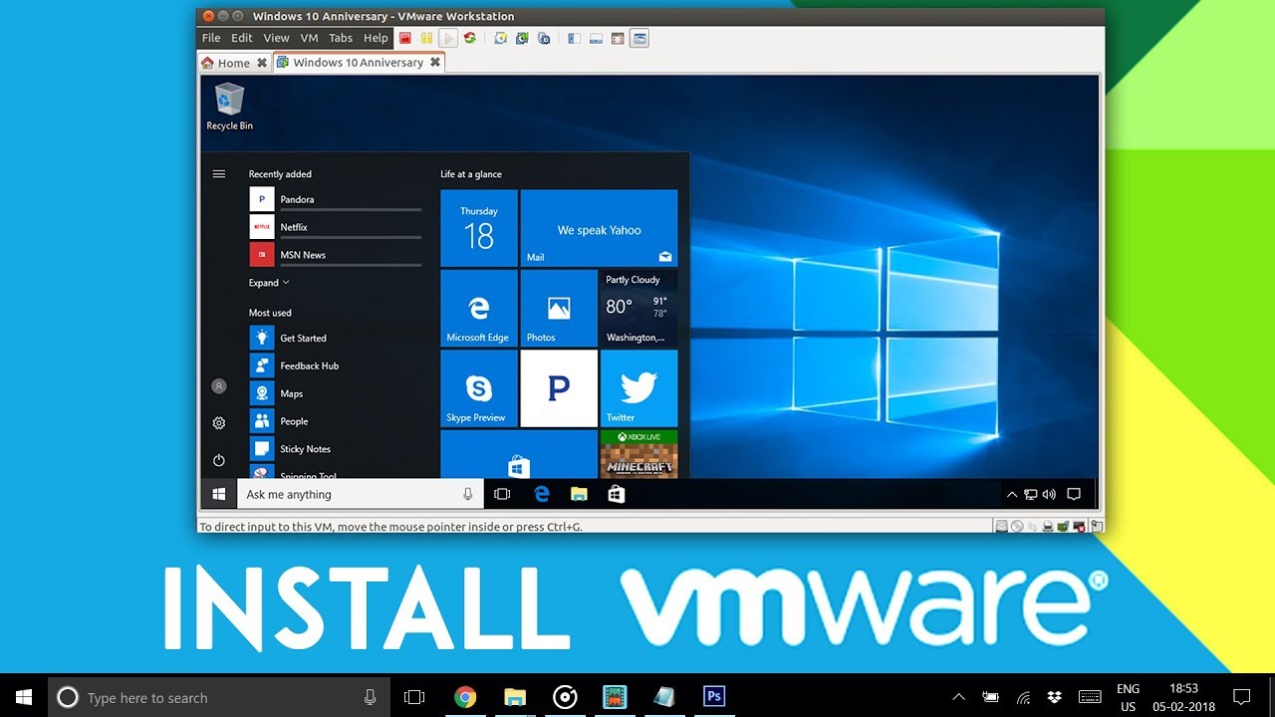This screenshot has width=1275, height=717.
Task: Click the Dropbox icon in host tray
Action: [x=1055, y=697]
